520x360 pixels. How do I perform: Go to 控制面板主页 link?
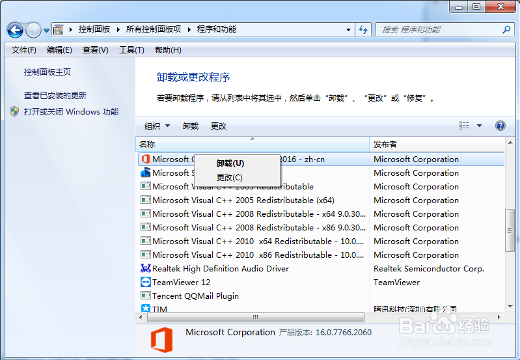(x=48, y=72)
